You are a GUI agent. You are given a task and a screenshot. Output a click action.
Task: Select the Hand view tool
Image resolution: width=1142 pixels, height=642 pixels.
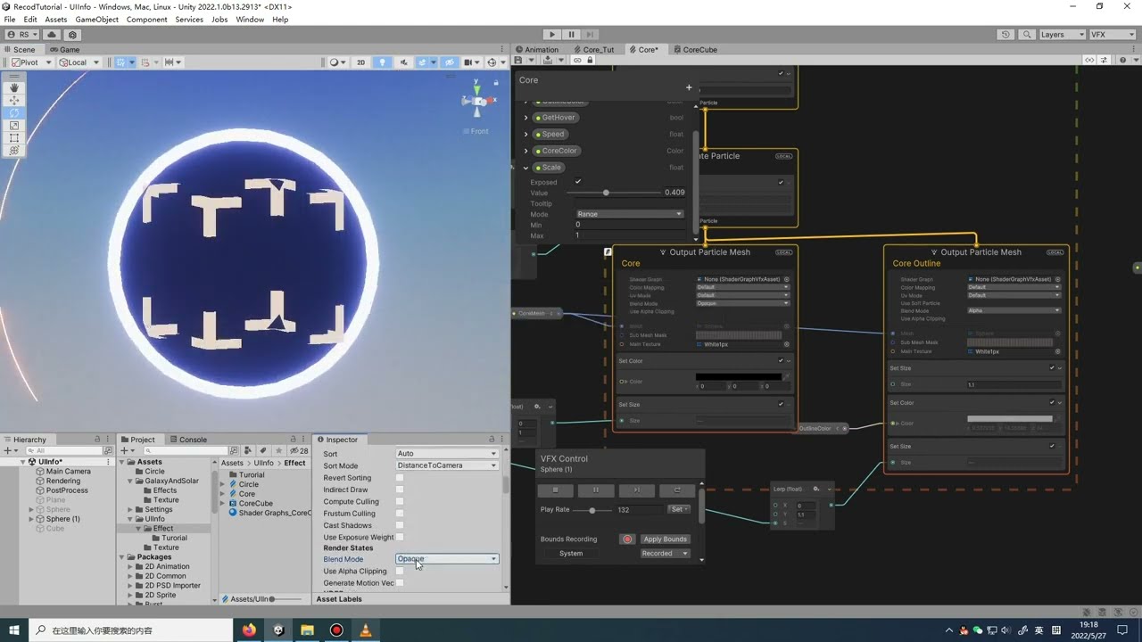[x=14, y=88]
